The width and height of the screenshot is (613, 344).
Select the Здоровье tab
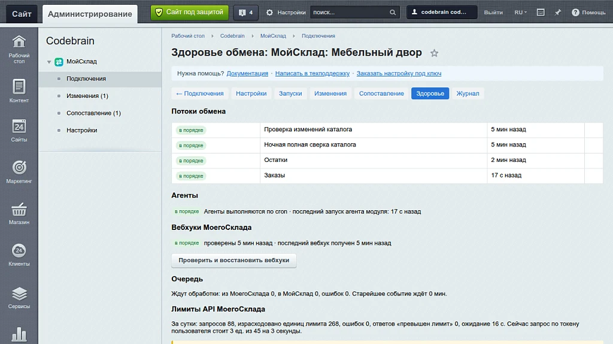[x=430, y=94]
